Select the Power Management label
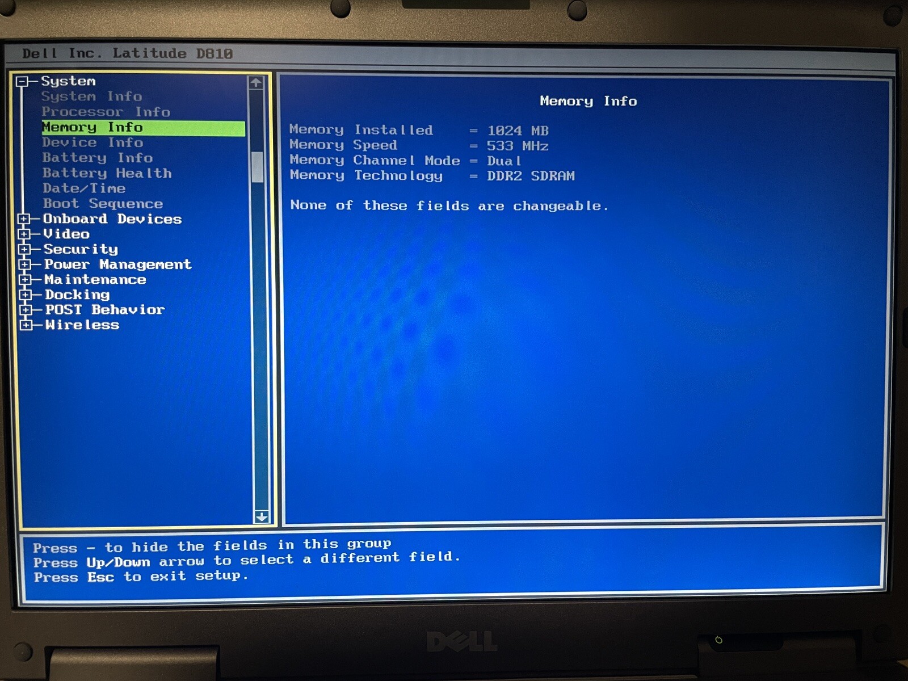Screen dimensions: 908x681 [x=118, y=264]
